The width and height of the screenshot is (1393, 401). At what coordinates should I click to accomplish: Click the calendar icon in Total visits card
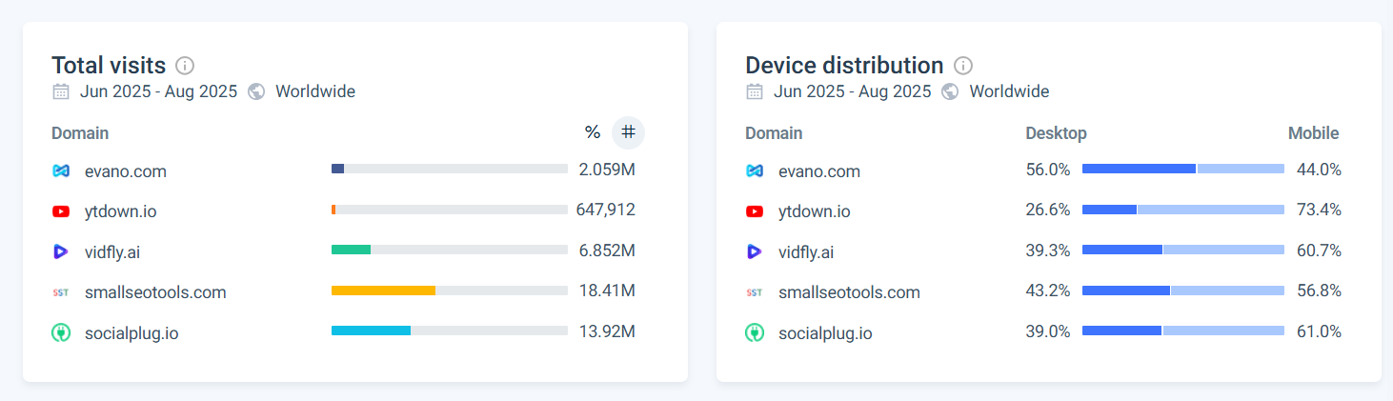coord(61,92)
